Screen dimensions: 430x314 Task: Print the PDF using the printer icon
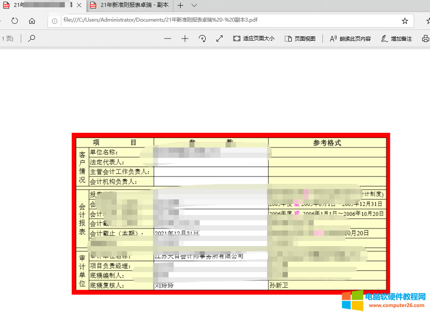click(425, 38)
